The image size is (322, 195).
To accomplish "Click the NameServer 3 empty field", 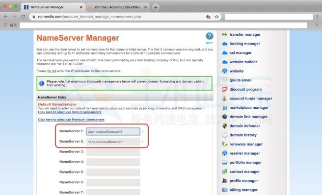I will (113, 152).
